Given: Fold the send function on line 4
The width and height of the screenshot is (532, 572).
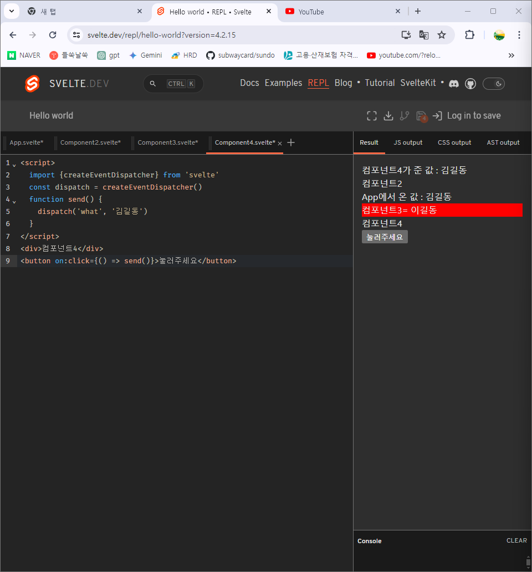Looking at the screenshot, I should point(14,202).
